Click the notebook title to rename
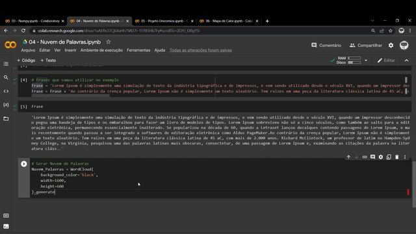 pyautogui.click(x=65, y=42)
